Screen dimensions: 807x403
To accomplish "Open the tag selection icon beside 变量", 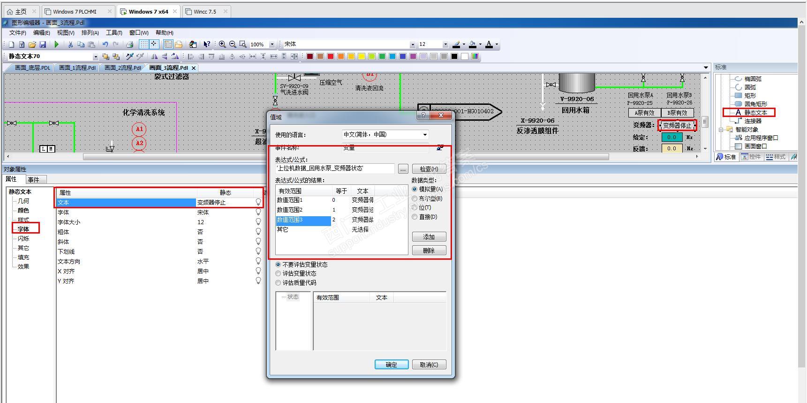I will point(440,147).
